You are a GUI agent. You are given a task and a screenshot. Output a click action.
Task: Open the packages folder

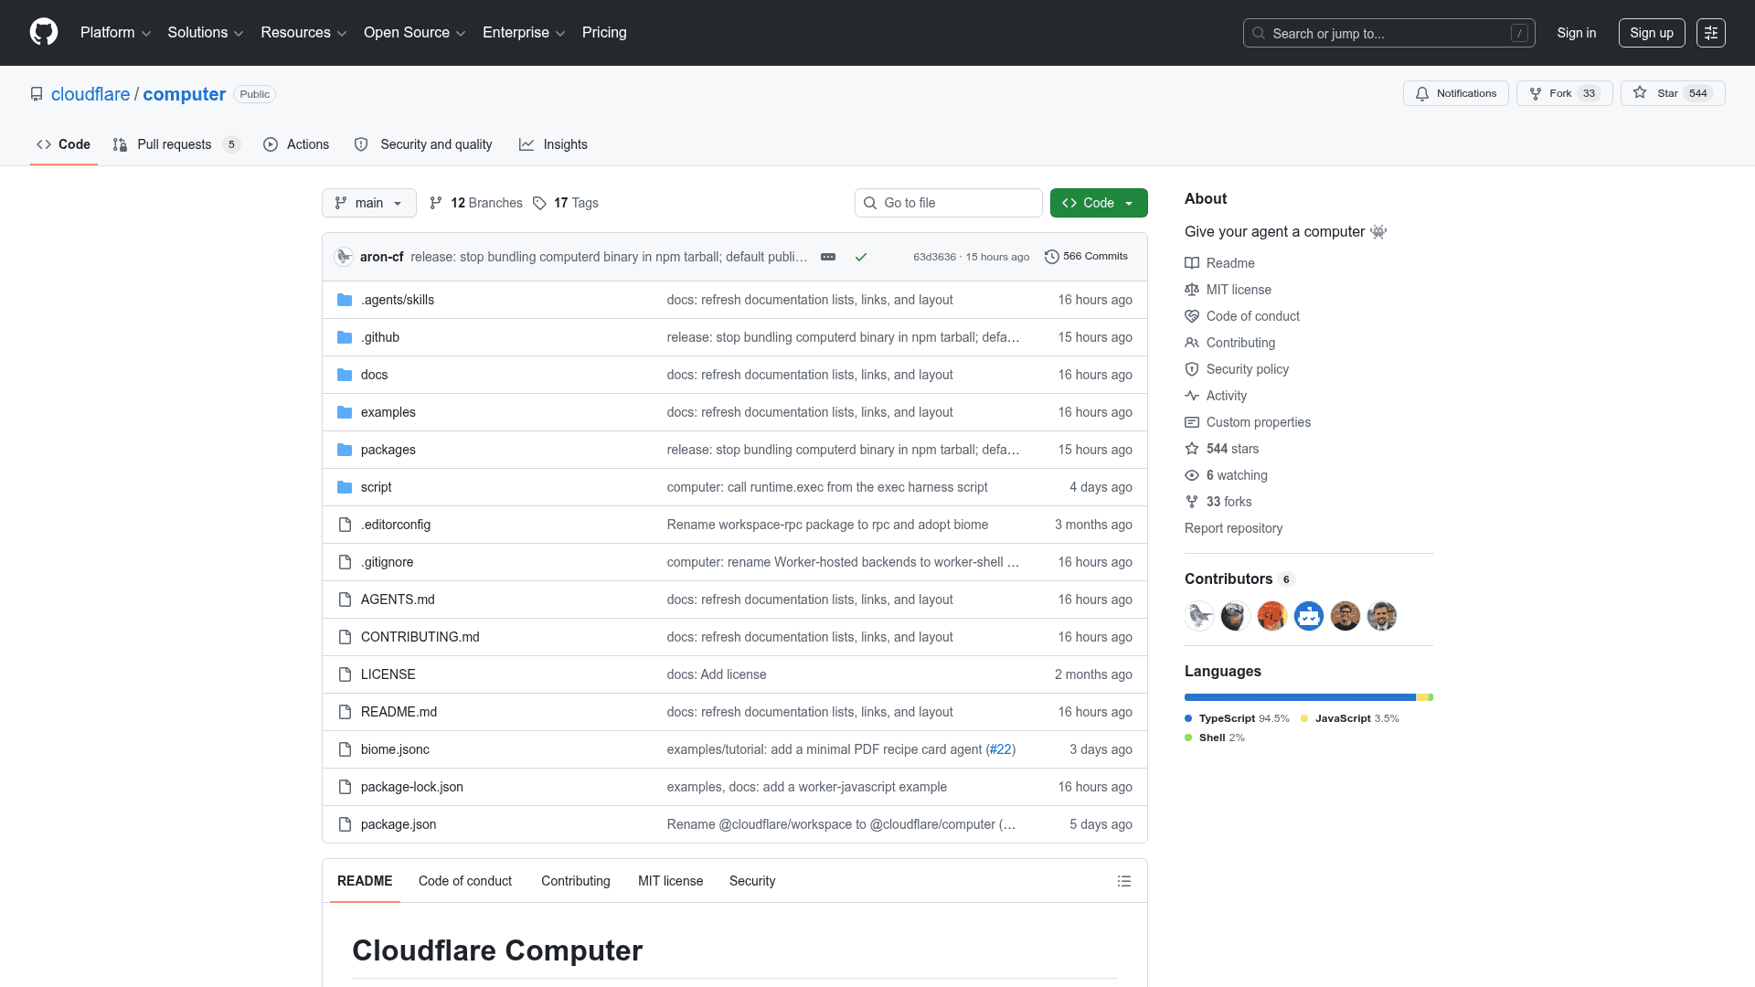tap(388, 450)
